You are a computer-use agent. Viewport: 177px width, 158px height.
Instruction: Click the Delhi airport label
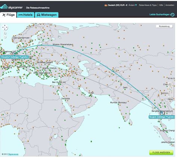[125, 88]
